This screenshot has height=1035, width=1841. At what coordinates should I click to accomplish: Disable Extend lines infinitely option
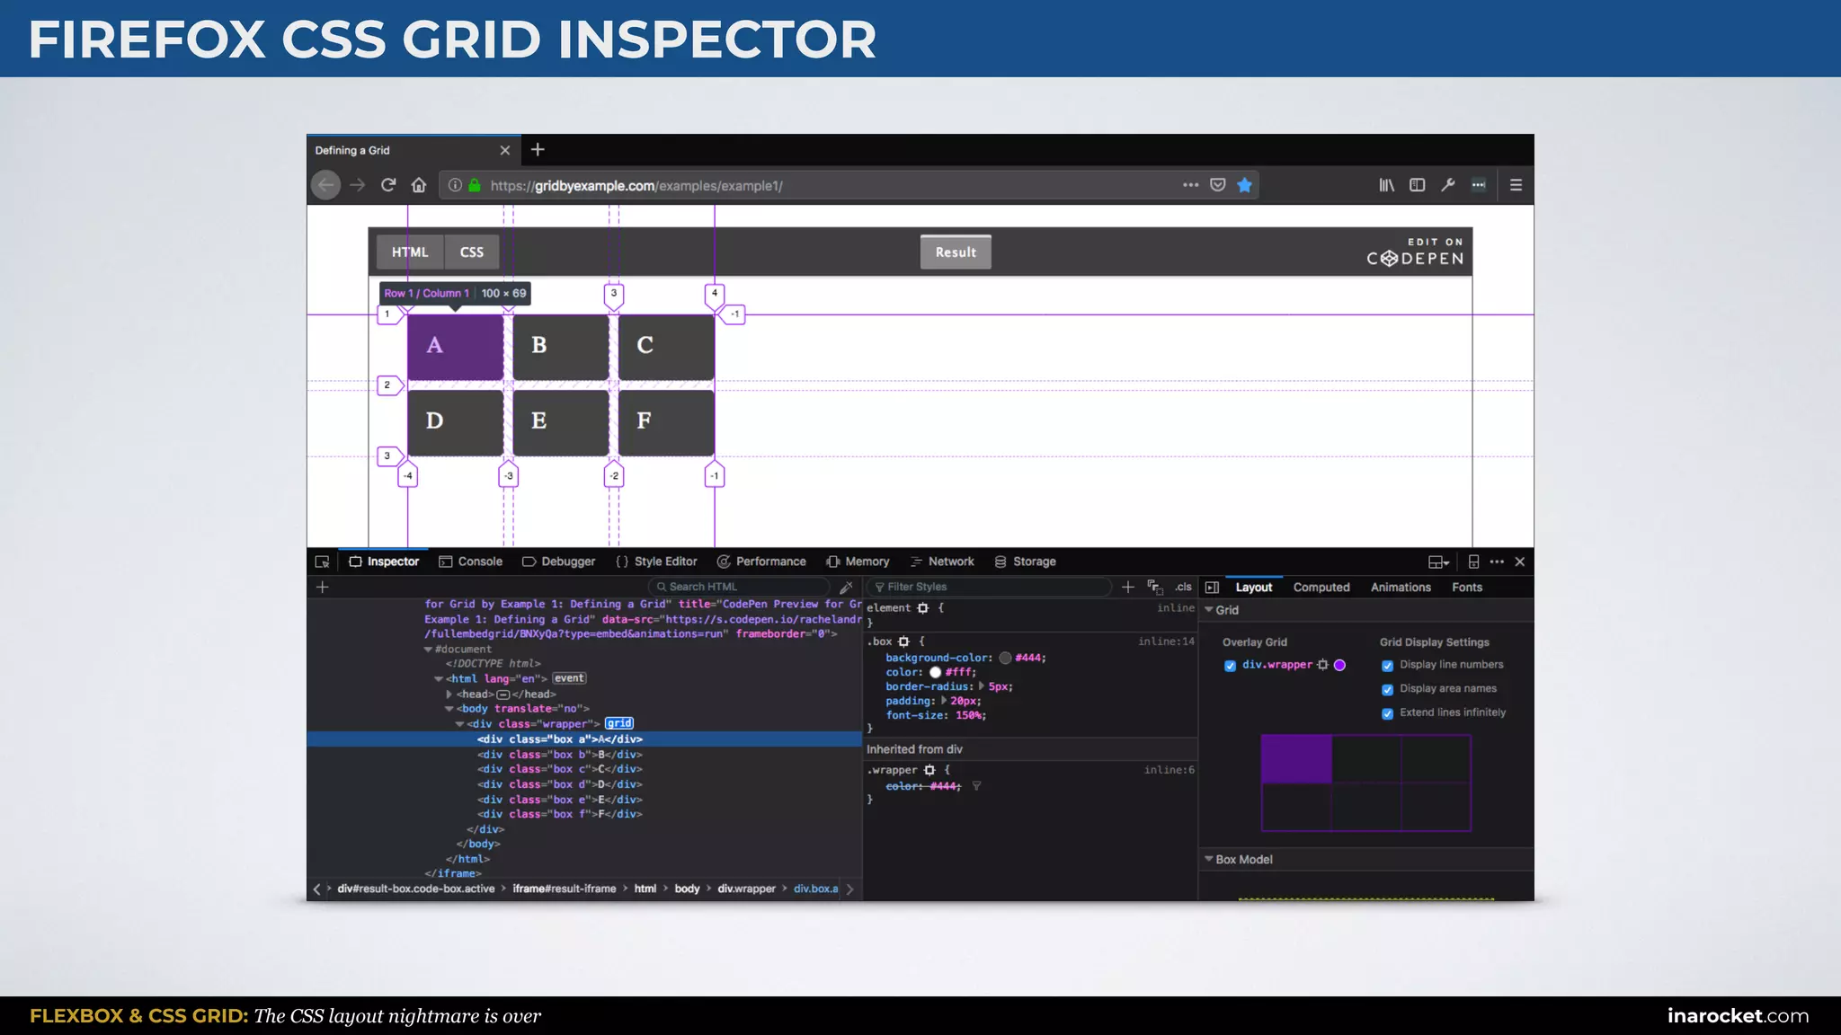pyautogui.click(x=1387, y=713)
